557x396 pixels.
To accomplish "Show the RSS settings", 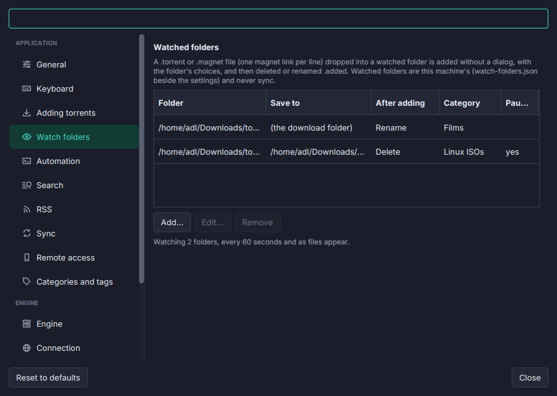I will pos(74,209).
